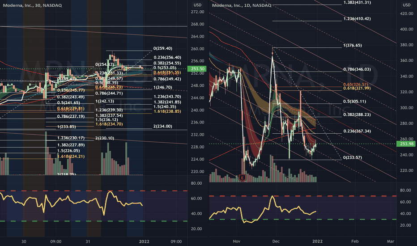417x246 pixels.
Task: Select Fibonacci level 0.786(244.71)
Action: (x=109, y=93)
